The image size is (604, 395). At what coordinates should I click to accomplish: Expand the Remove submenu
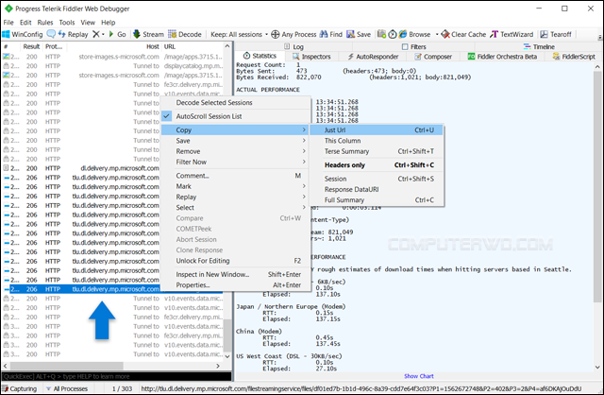pyautogui.click(x=235, y=151)
